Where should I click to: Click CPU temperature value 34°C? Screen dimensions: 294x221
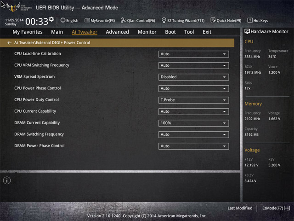pyautogui.click(x=272, y=57)
